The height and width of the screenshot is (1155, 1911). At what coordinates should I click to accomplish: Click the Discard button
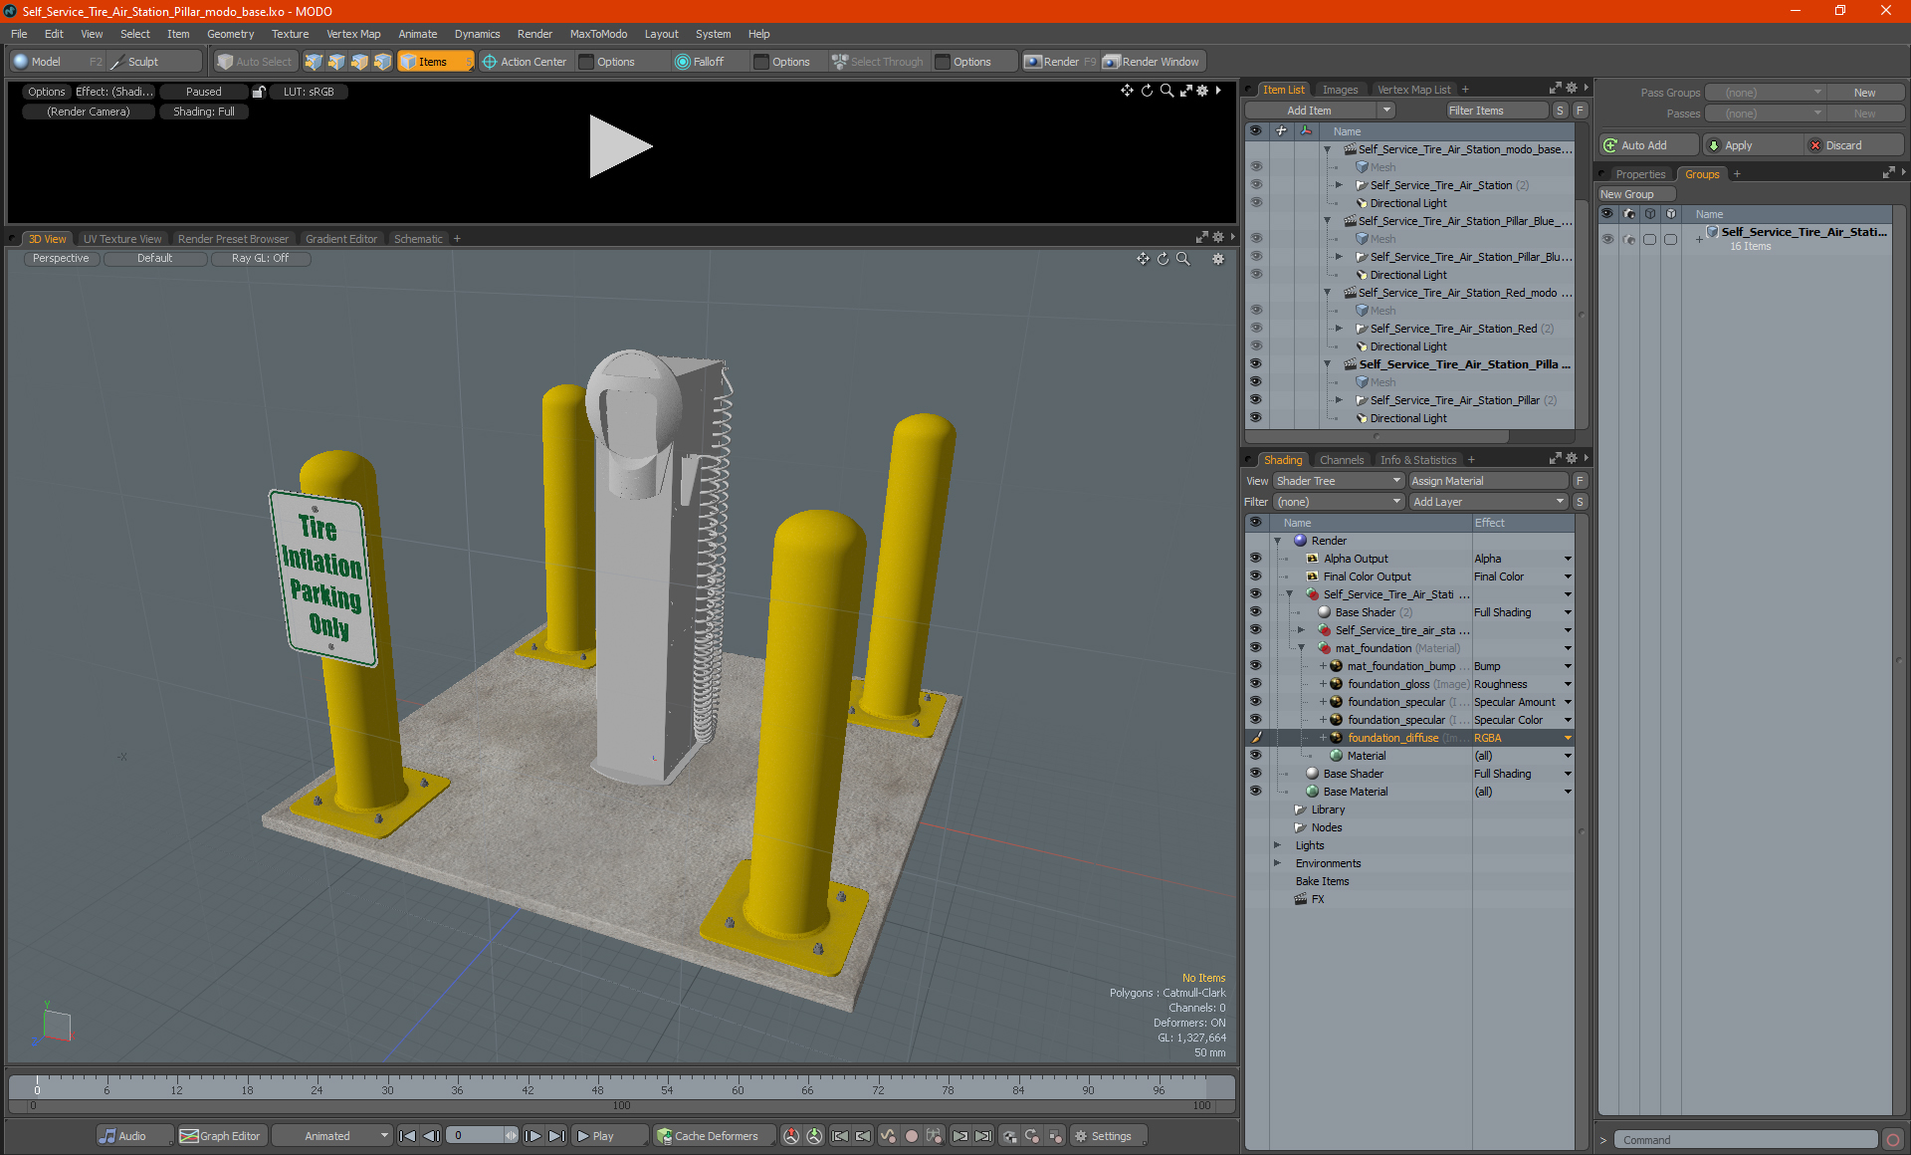(x=1854, y=145)
